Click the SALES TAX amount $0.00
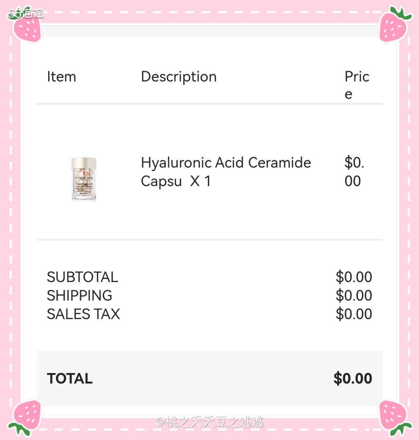This screenshot has width=419, height=440. tap(354, 314)
